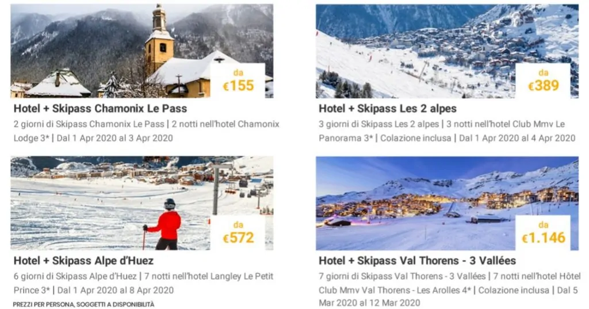Click the Les Arolles 4* offer description
Viewport: 589px width, 309px height.
click(450, 289)
